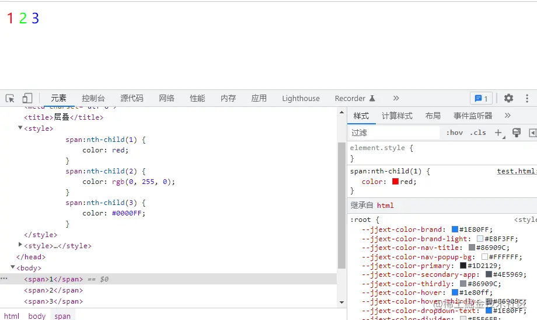Open the Lighthouse panel tab
Viewport: 537px width, 320px height.
point(301,98)
